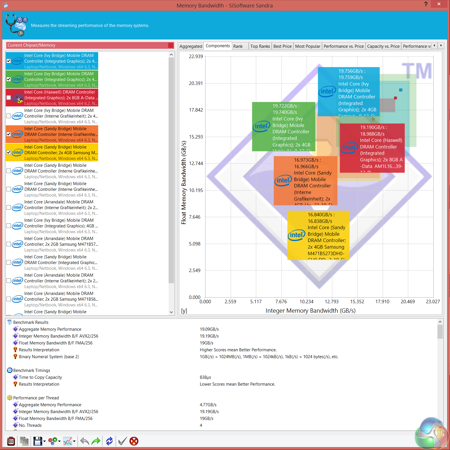Viewport: 450px width, 450px height.
Task: Switch to the Top Ranks tab
Action: click(x=260, y=46)
